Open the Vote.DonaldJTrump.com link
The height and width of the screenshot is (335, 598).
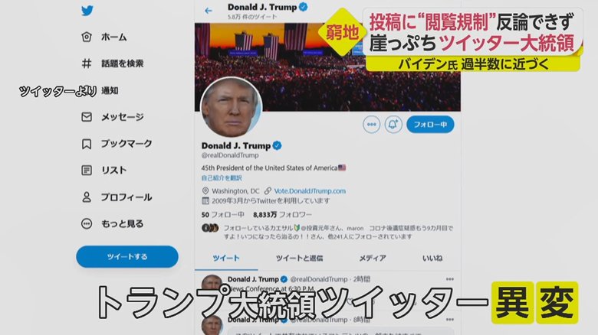click(310, 190)
